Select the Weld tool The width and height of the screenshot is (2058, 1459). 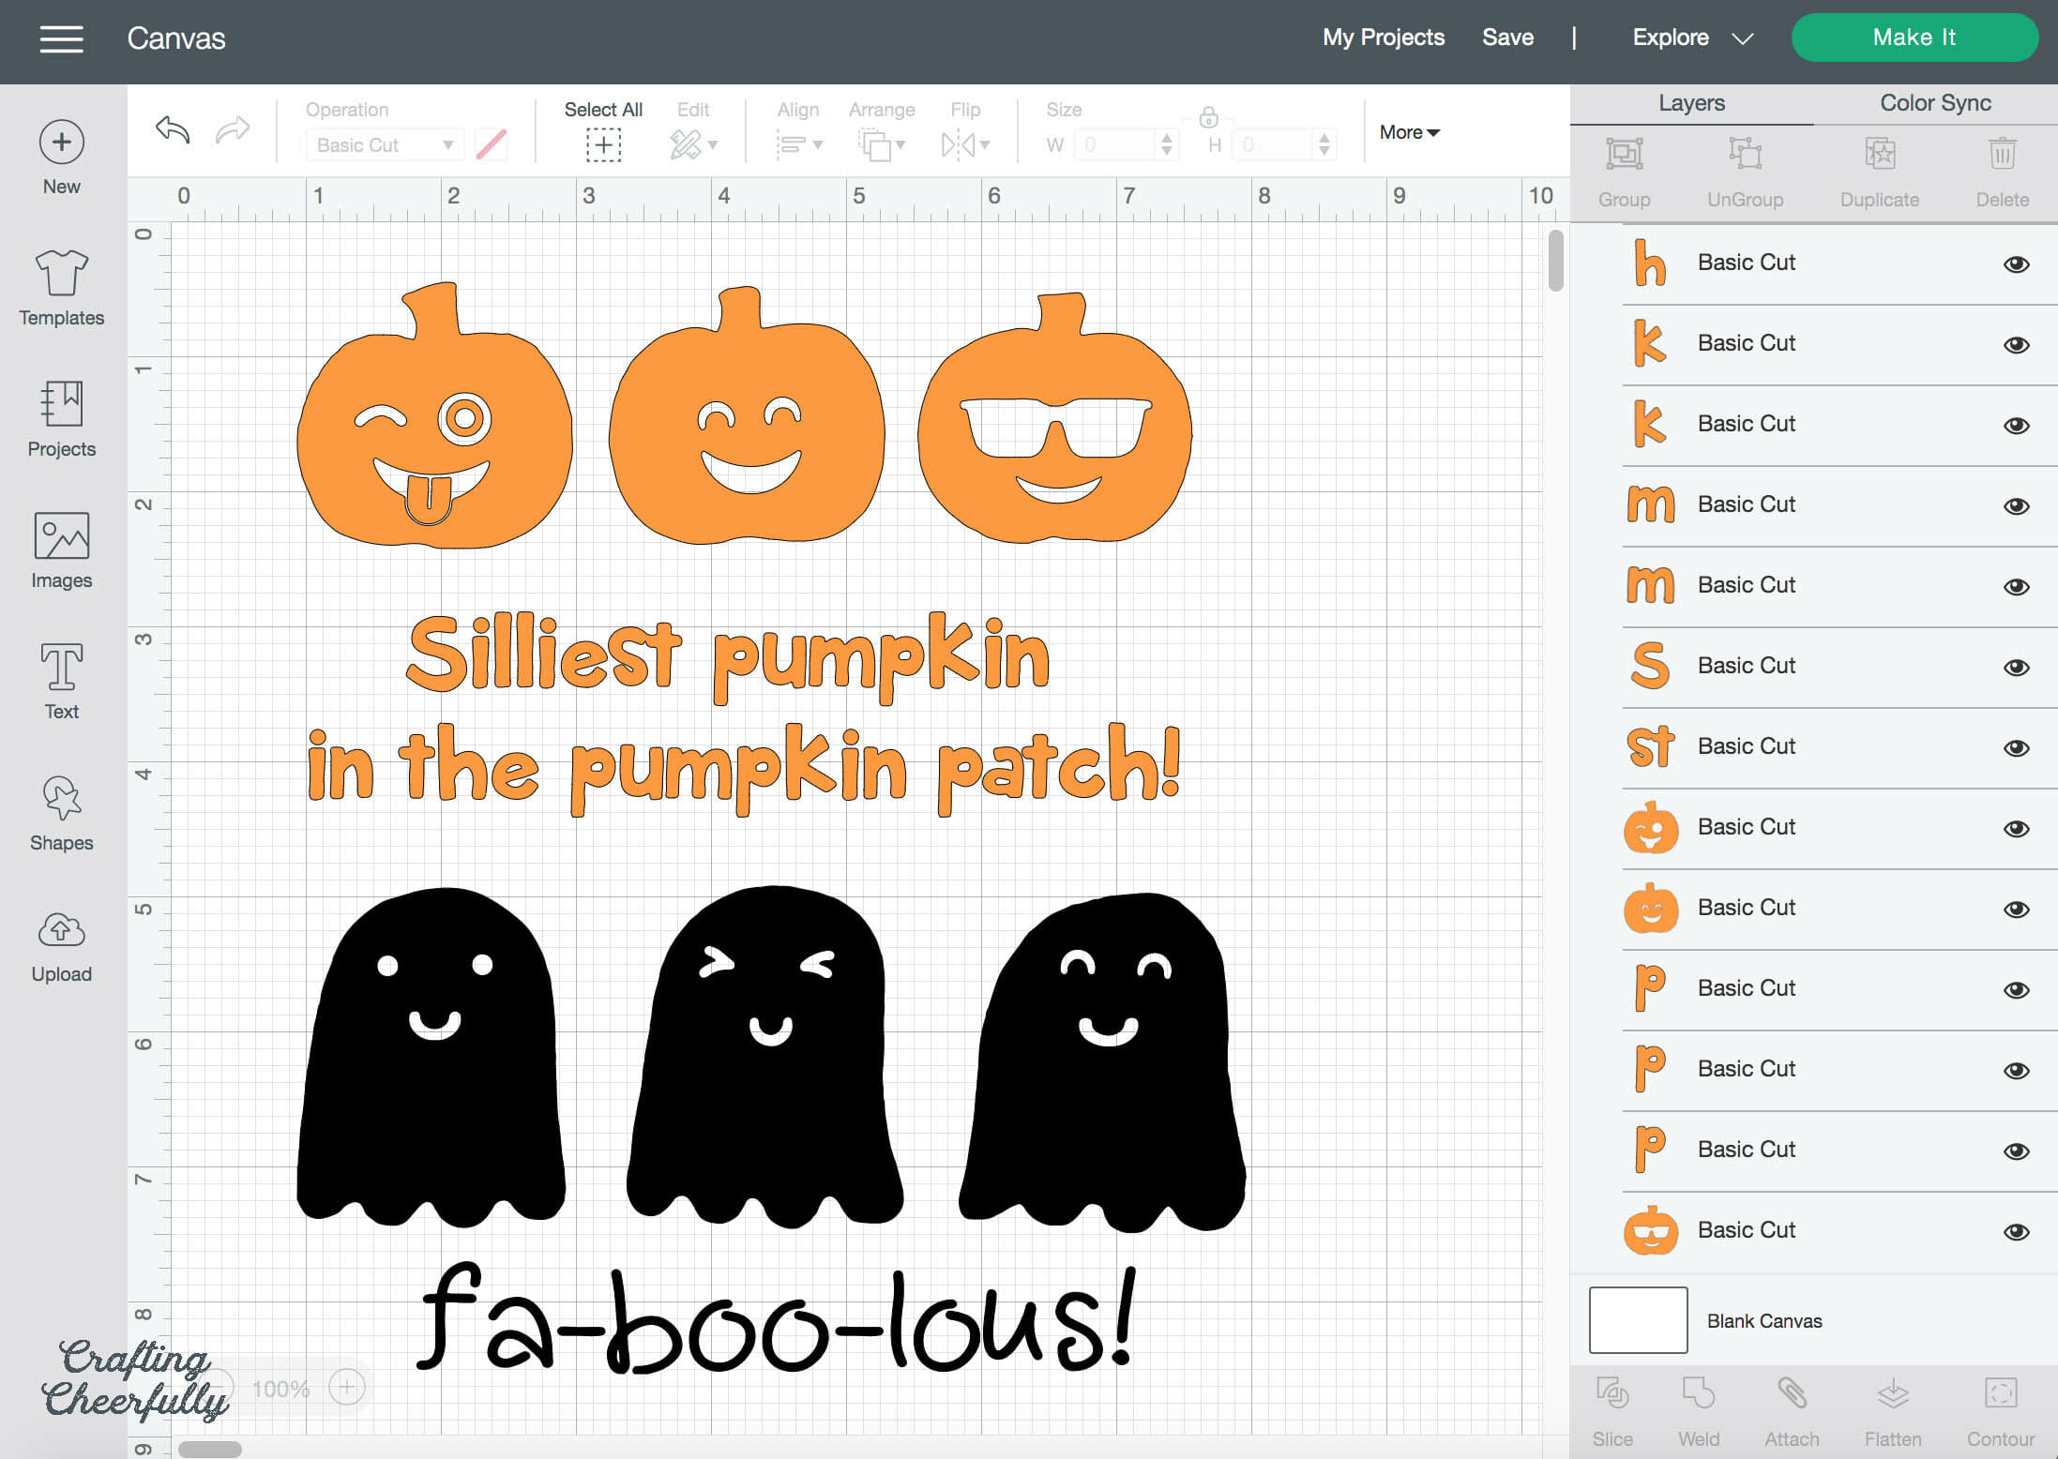pyautogui.click(x=1700, y=1411)
